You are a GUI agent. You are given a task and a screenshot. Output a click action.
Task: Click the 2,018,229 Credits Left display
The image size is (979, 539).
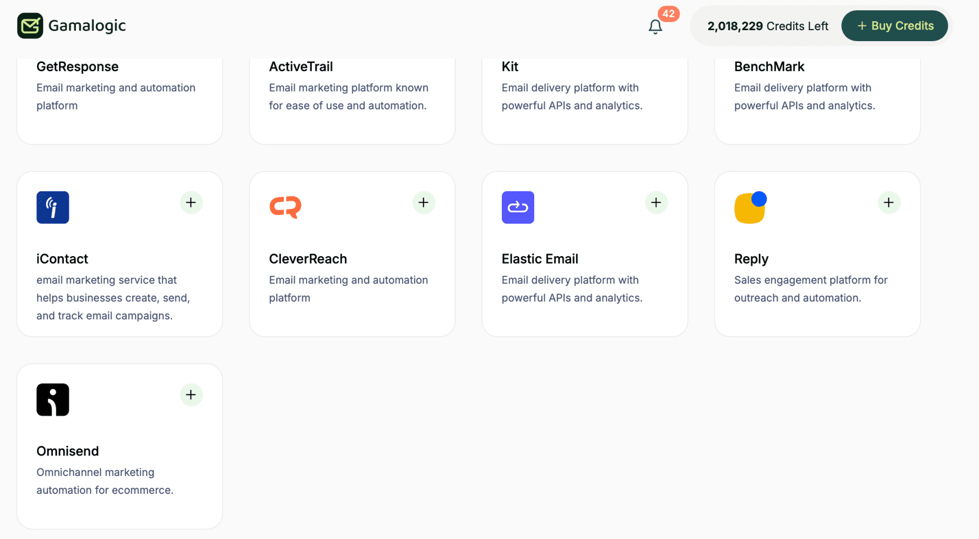768,25
